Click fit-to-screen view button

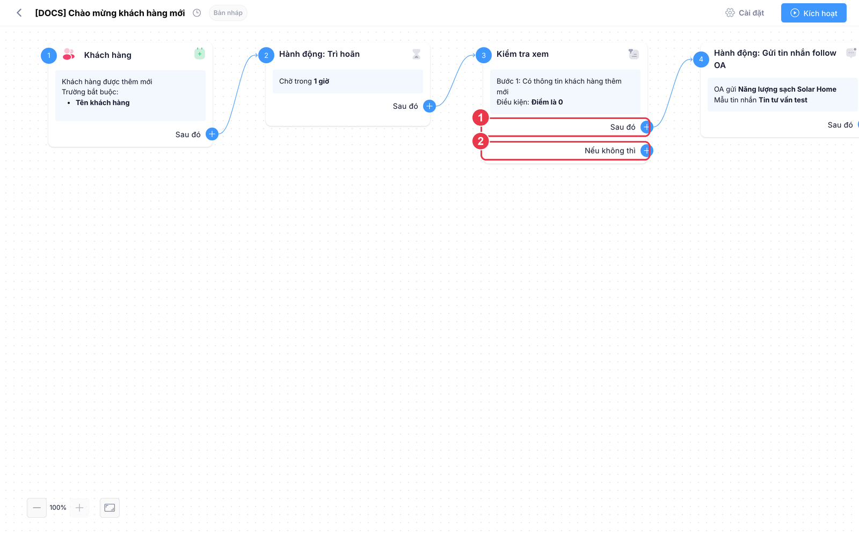110,508
